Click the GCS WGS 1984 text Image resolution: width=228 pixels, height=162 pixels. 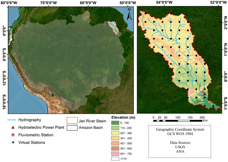[180, 133]
